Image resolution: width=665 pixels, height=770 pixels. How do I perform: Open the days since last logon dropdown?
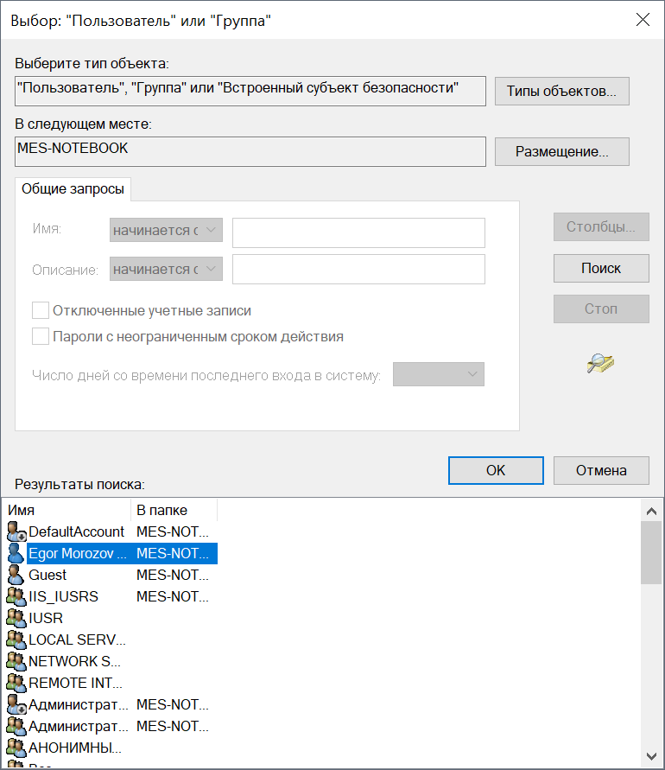438,374
